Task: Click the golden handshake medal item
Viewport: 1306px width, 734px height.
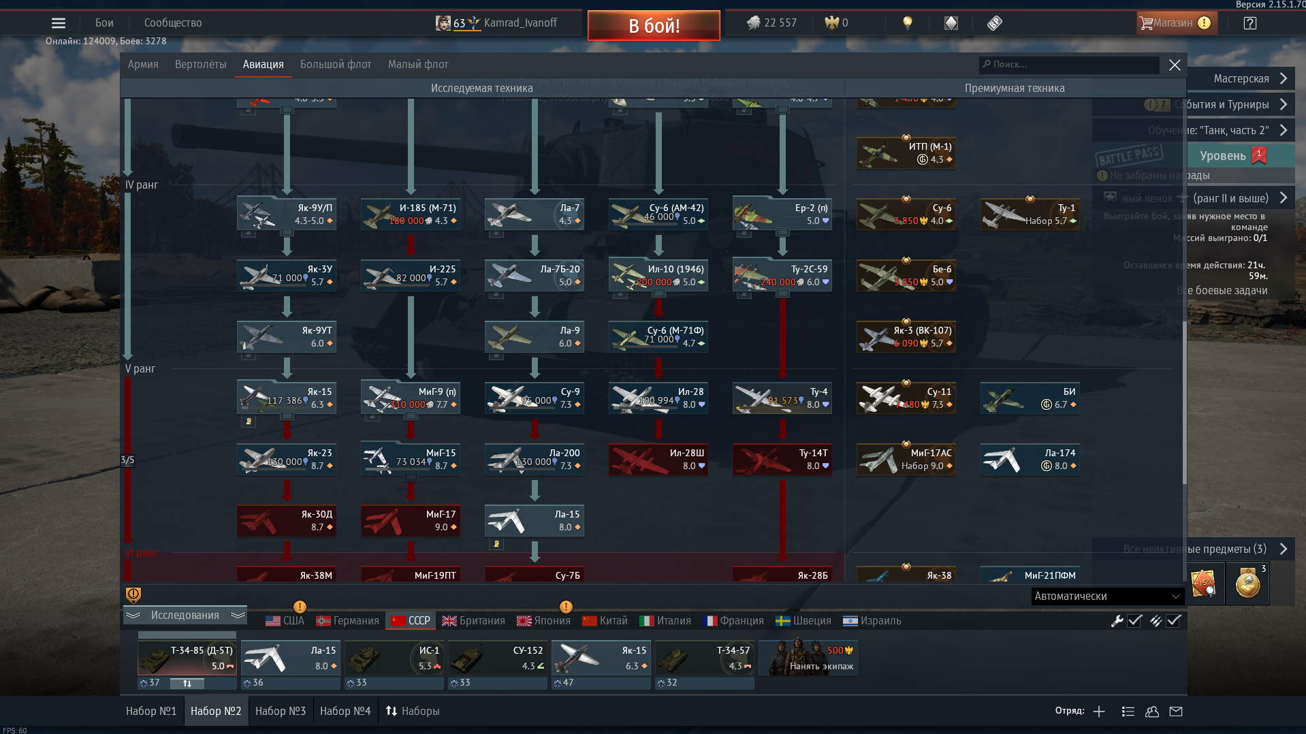Action: pos(1248,584)
